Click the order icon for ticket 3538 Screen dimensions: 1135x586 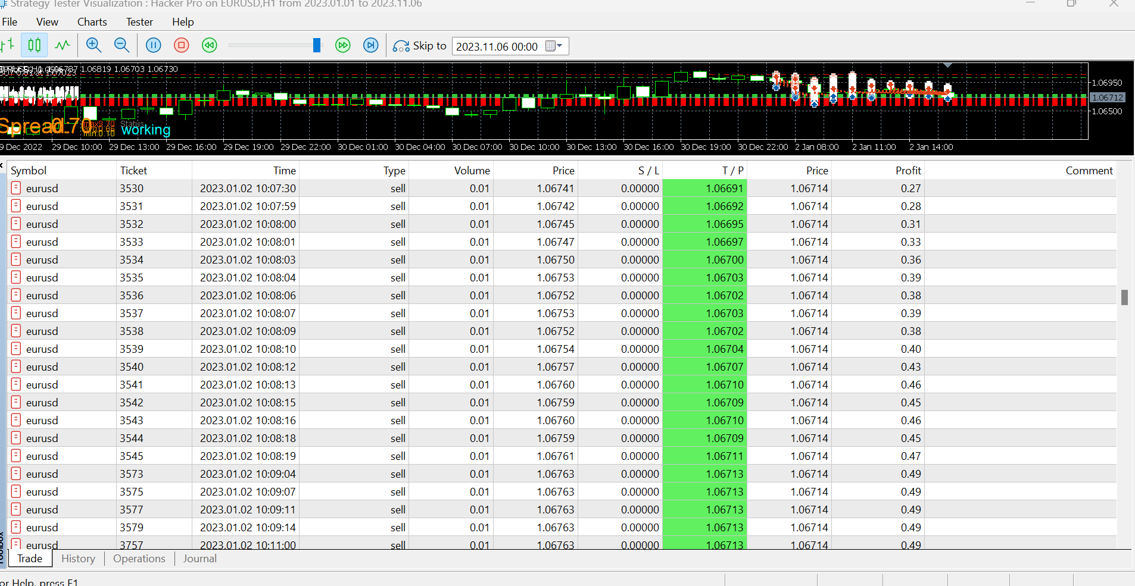click(16, 331)
